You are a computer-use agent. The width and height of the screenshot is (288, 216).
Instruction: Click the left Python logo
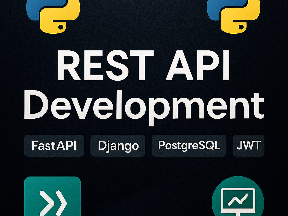[x=53, y=16]
